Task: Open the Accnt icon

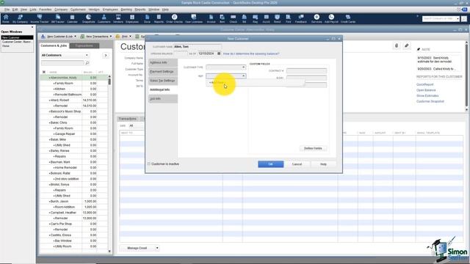Action: point(266,18)
